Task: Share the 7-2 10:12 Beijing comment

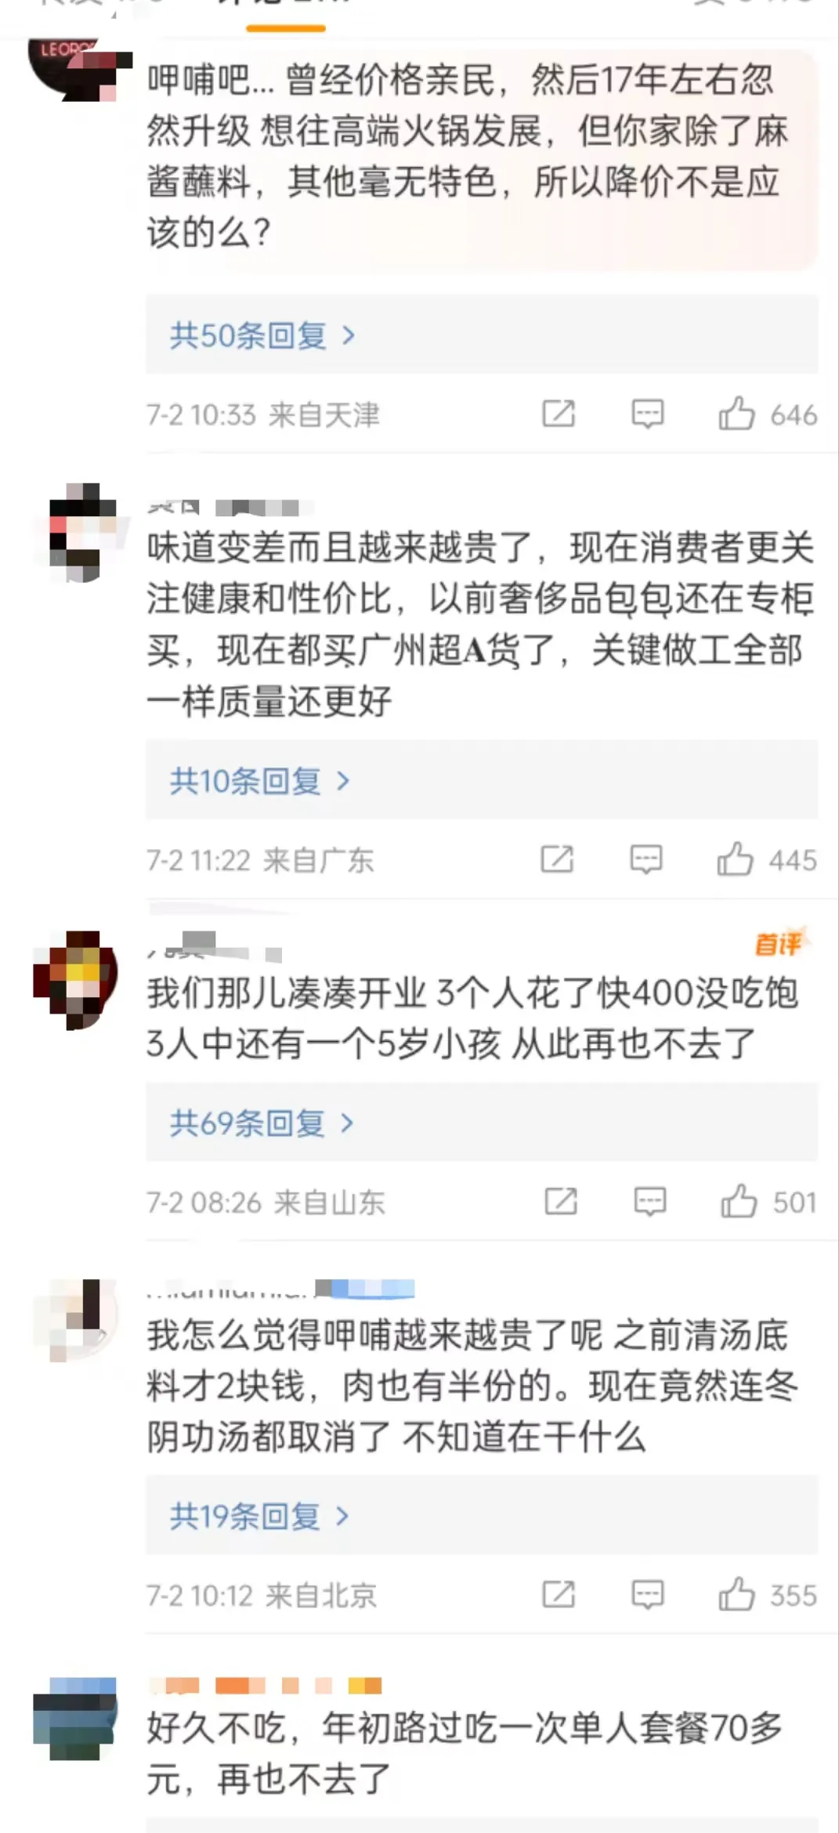Action: (559, 1595)
